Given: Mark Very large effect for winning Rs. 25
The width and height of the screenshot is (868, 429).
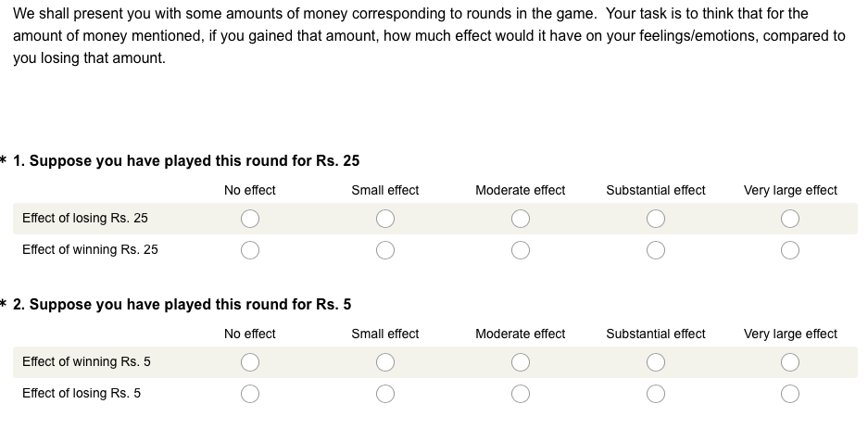Looking at the screenshot, I should (x=790, y=250).
